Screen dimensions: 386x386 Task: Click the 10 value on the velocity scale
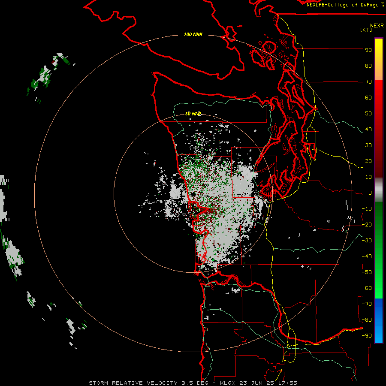click(x=368, y=177)
